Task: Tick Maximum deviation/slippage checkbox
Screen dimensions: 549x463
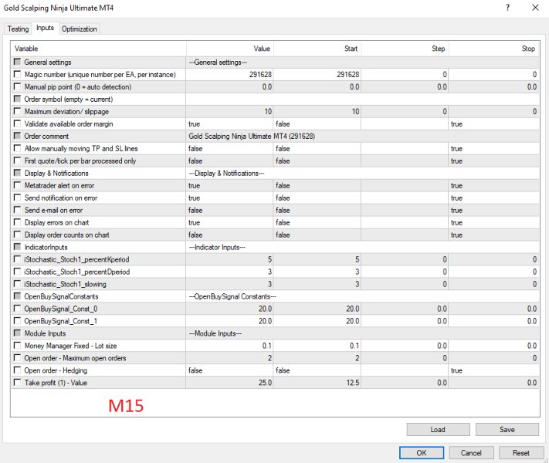Action: tap(17, 111)
